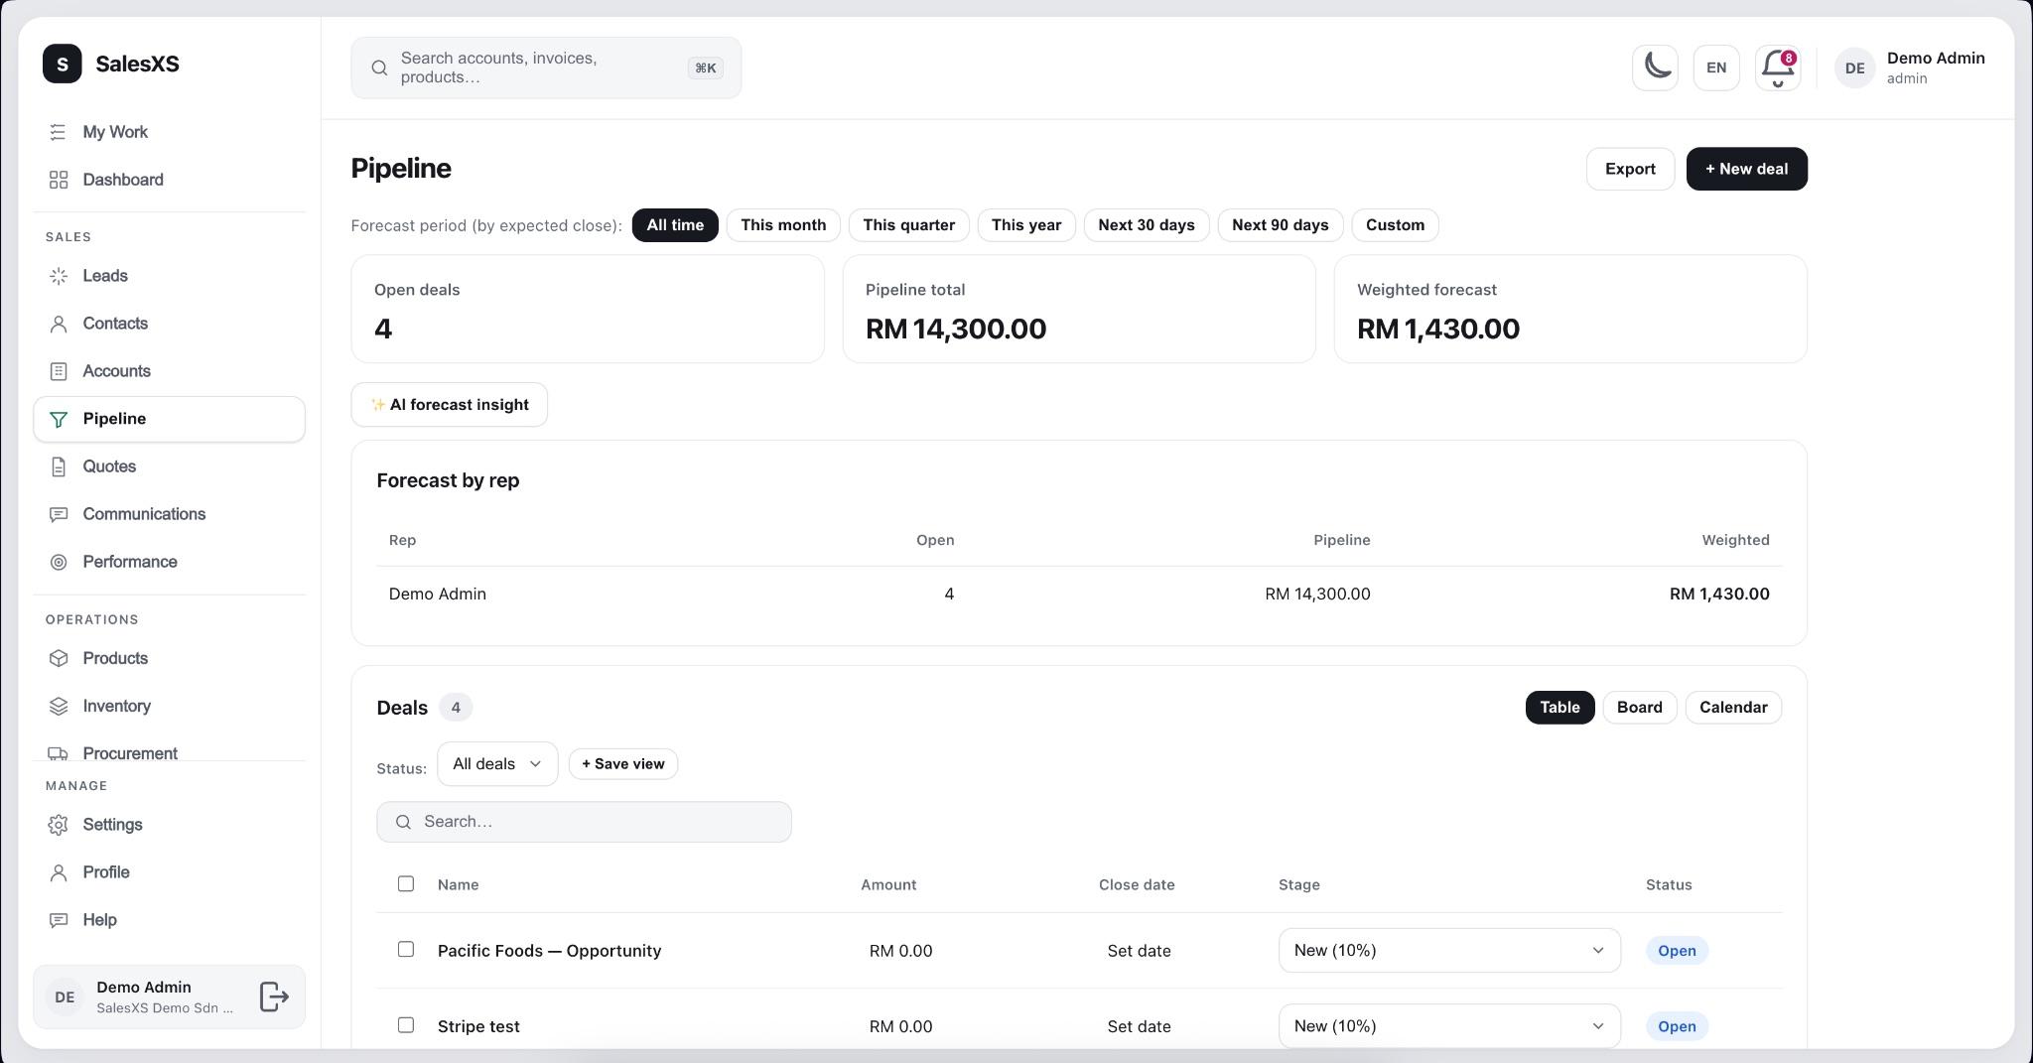This screenshot has height=1063, width=2033.
Task: Click the logout icon in sidebar footer
Action: click(274, 997)
